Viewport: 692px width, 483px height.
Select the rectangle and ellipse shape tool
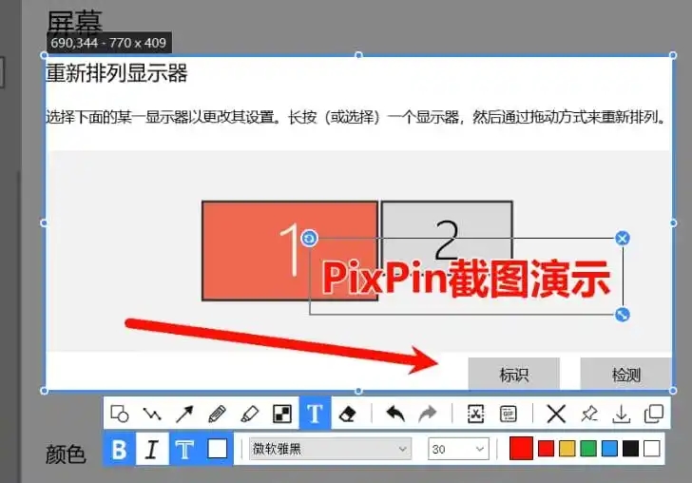(x=120, y=414)
